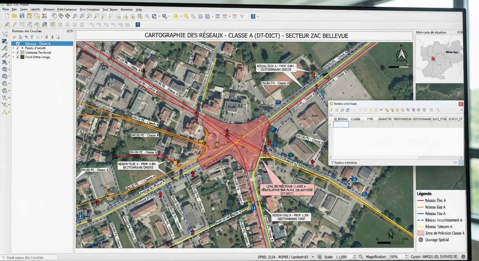Click the DIAMETRE column header
Image resolution: width=479 pixels, height=261 pixels.
coord(385,119)
